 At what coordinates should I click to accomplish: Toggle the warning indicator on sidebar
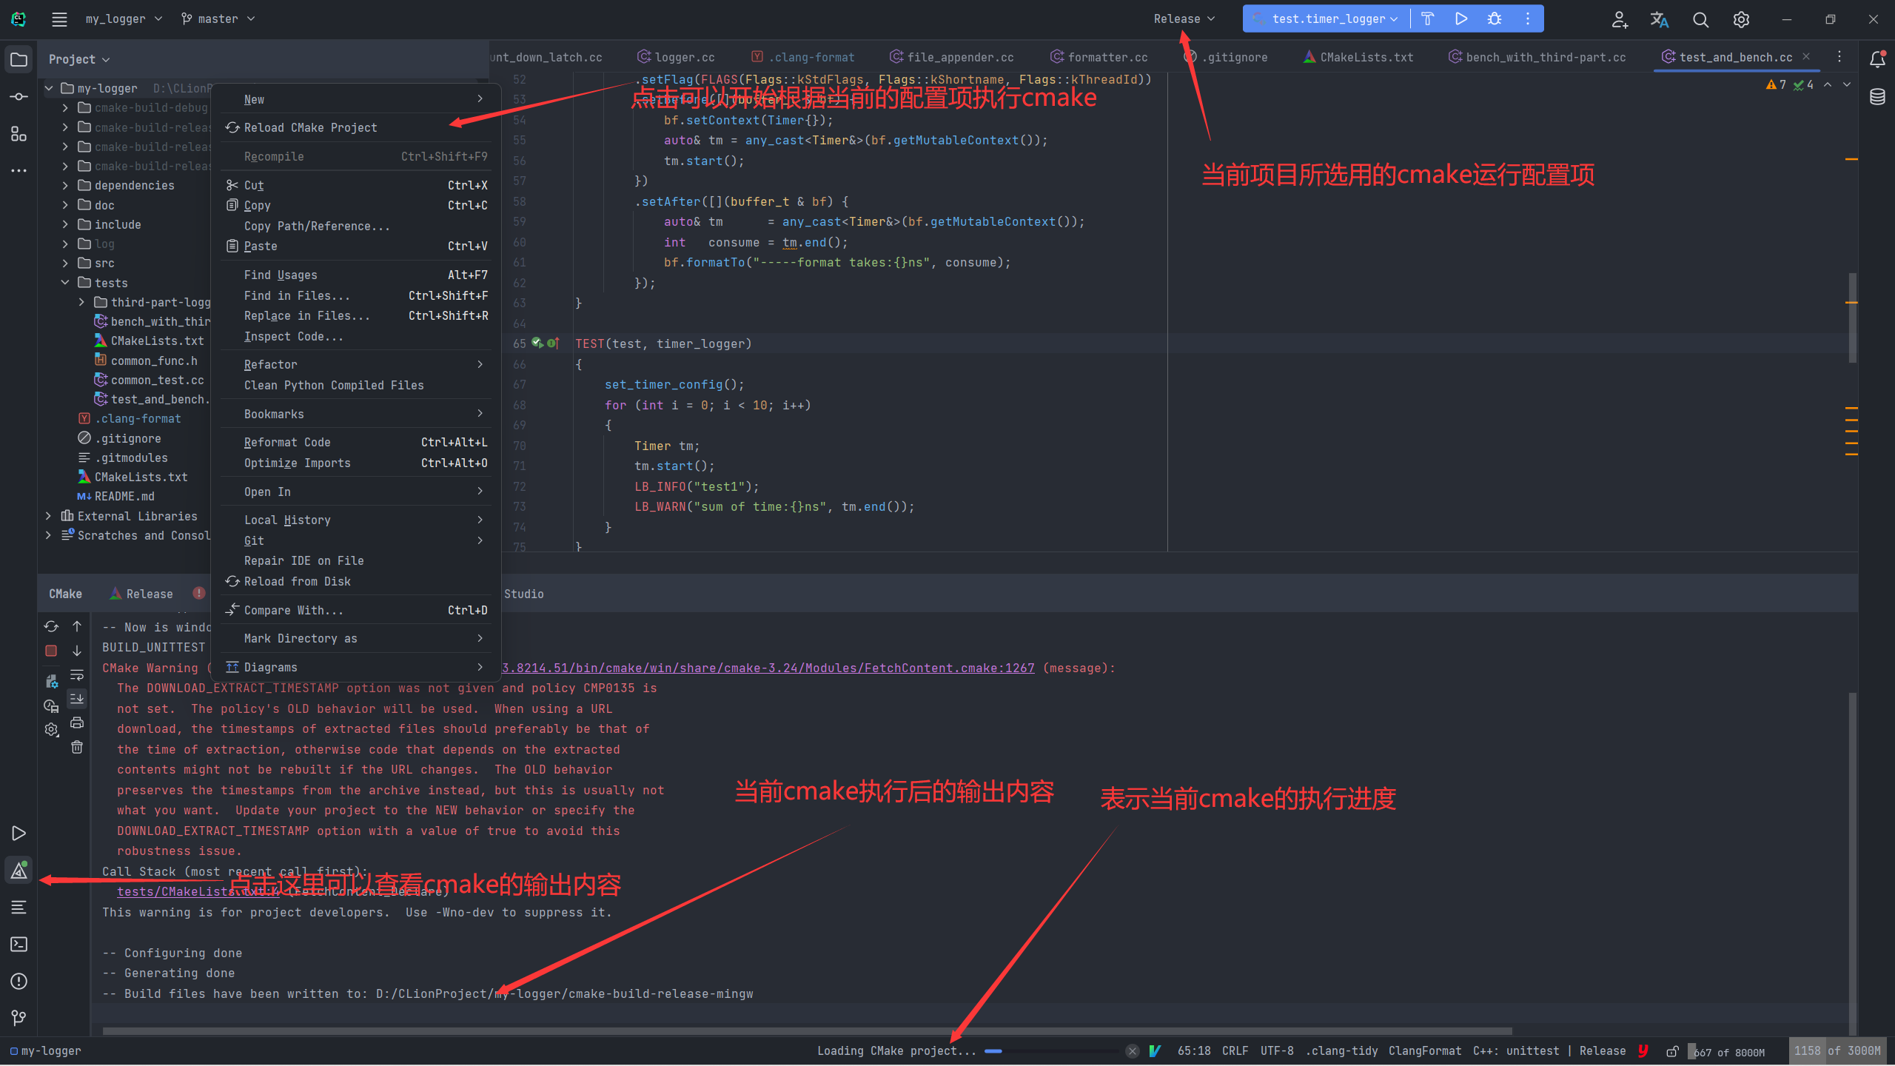tap(17, 870)
